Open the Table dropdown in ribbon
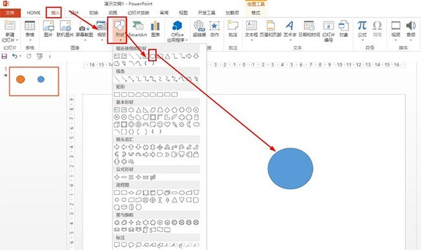This screenshot has height=250, width=421. (x=30, y=40)
